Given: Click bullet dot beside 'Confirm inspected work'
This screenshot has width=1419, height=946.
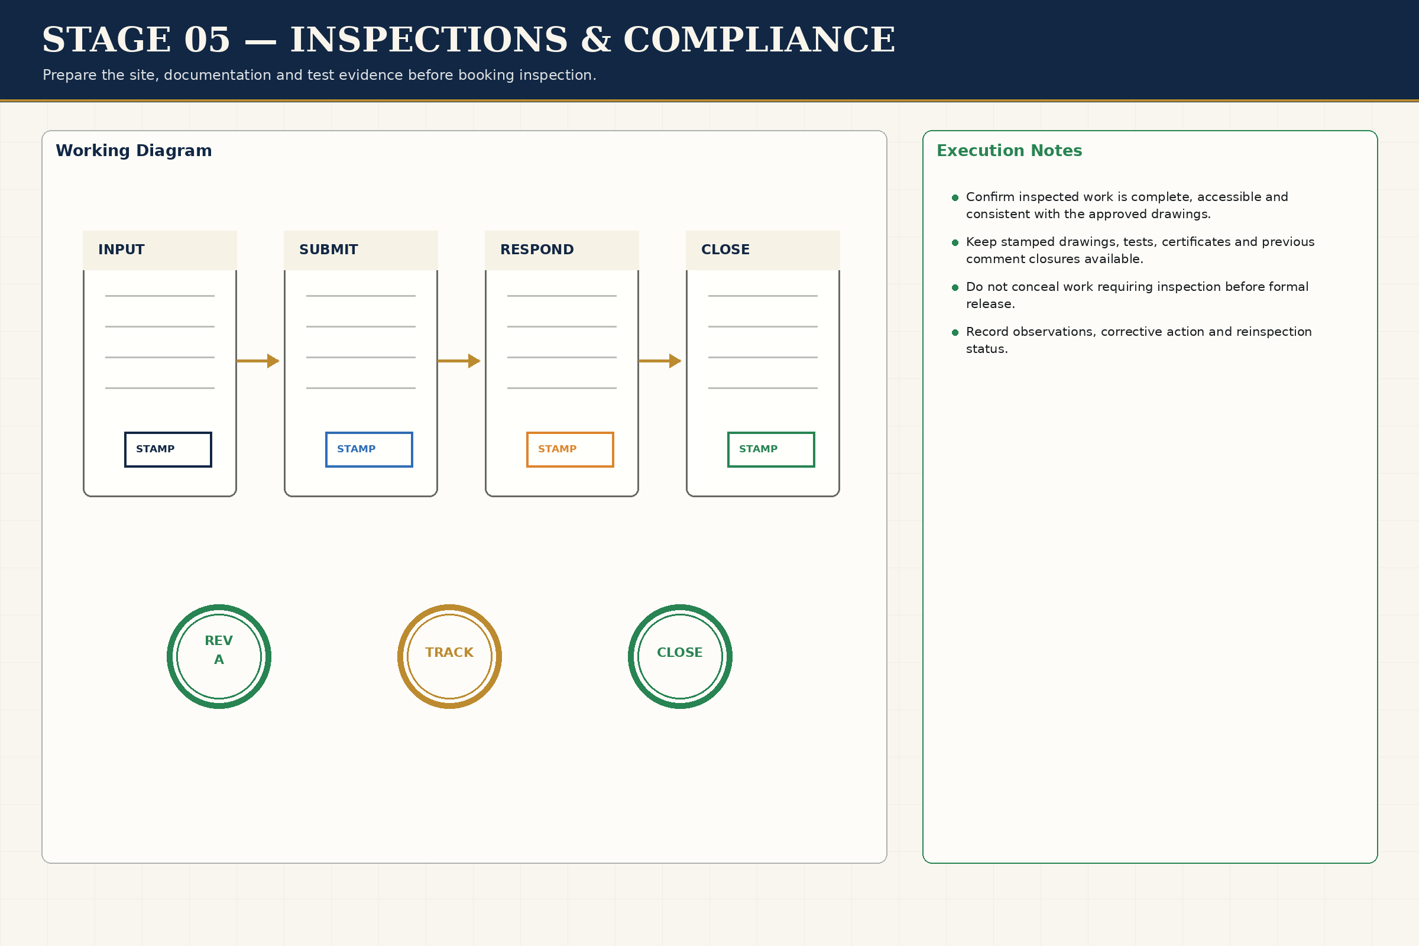Looking at the screenshot, I should tap(955, 198).
